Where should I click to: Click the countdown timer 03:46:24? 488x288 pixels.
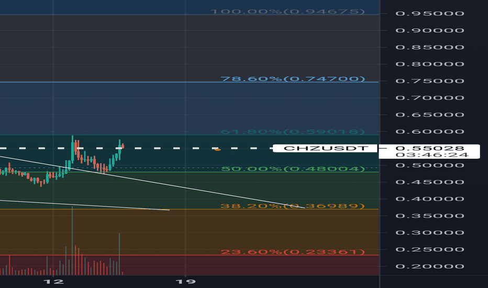click(432, 155)
